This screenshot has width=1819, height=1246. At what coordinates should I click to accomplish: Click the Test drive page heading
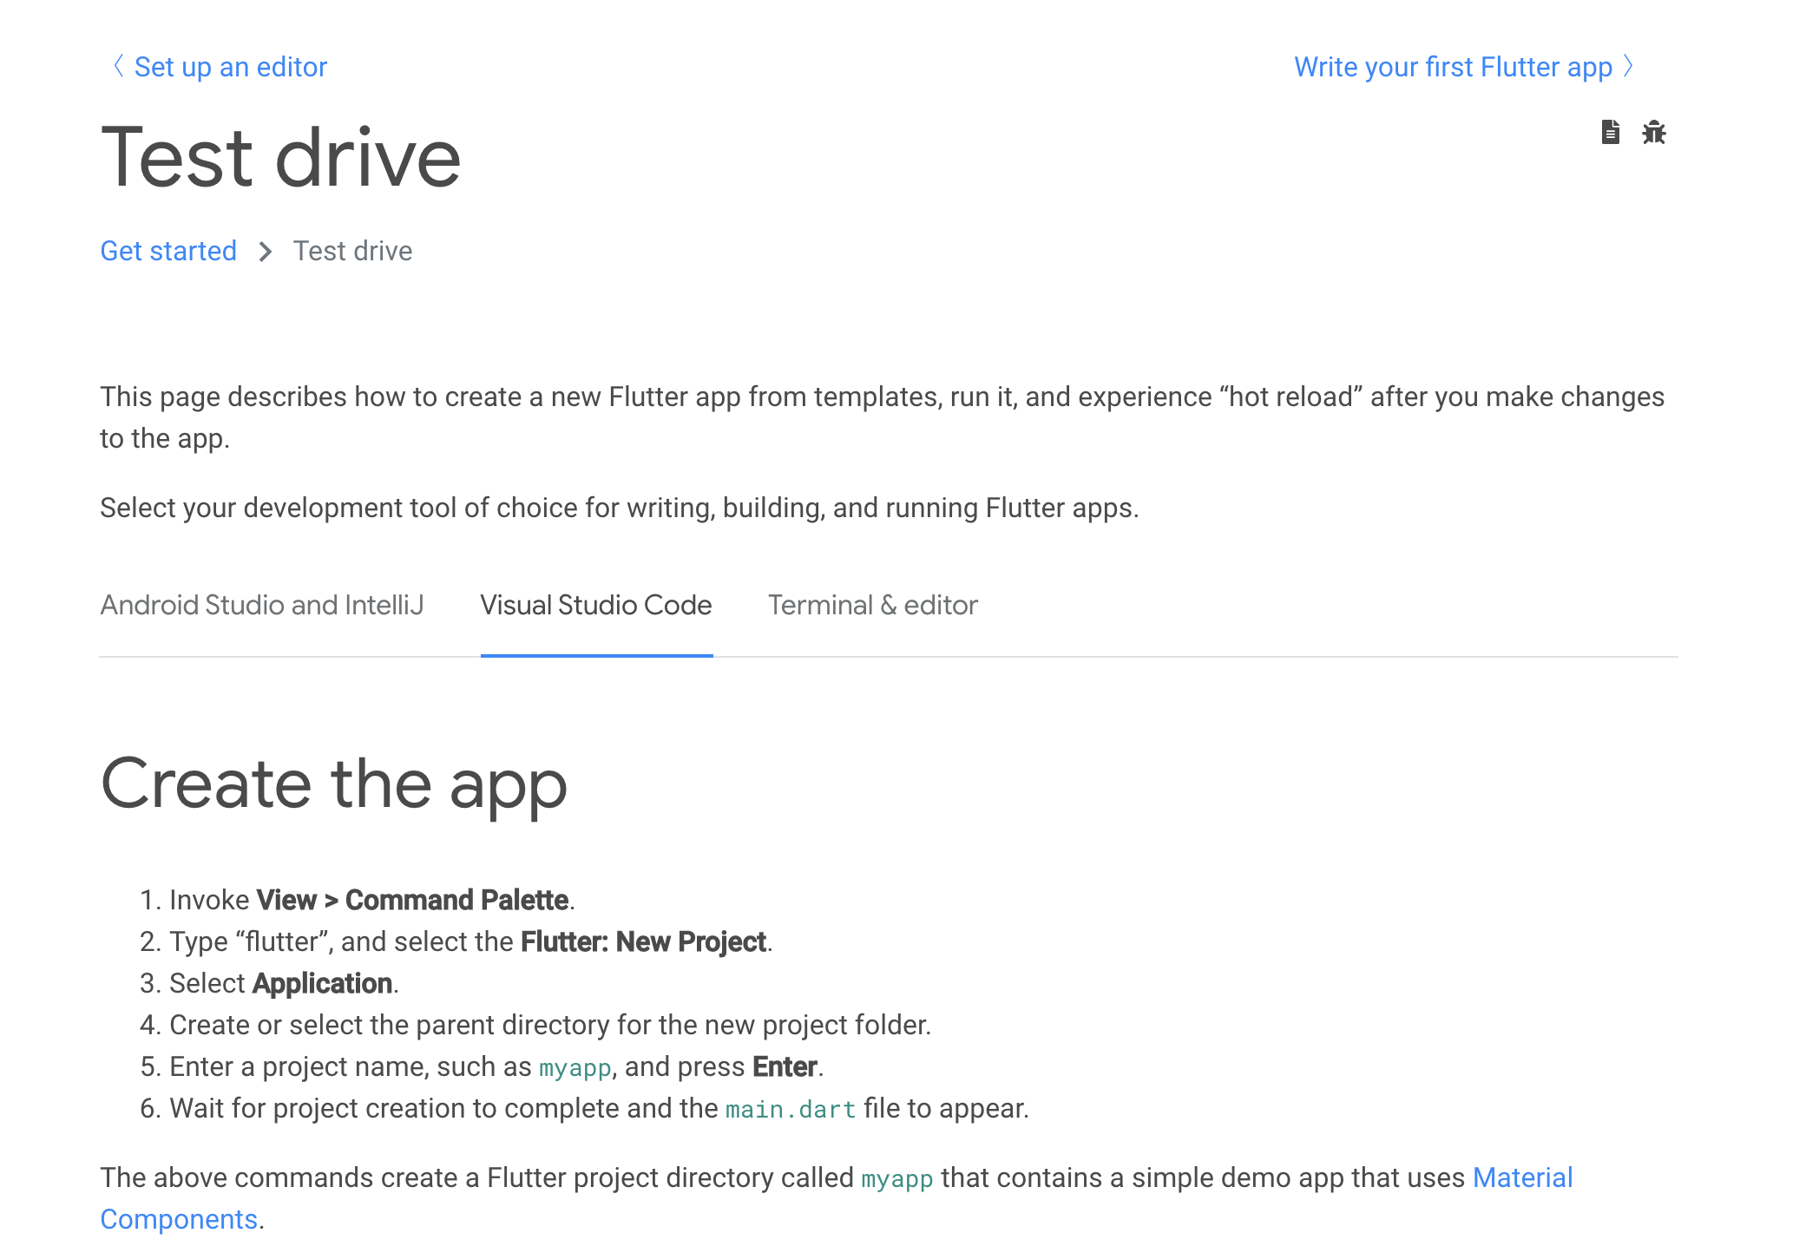pyautogui.click(x=281, y=157)
